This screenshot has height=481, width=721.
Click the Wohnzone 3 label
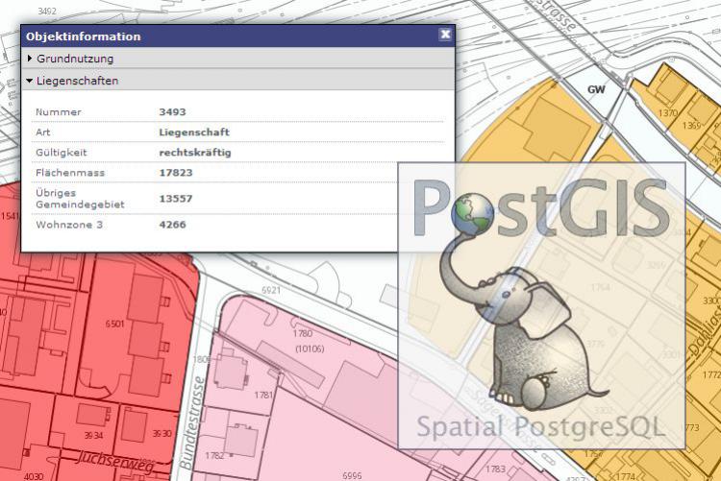click(69, 225)
